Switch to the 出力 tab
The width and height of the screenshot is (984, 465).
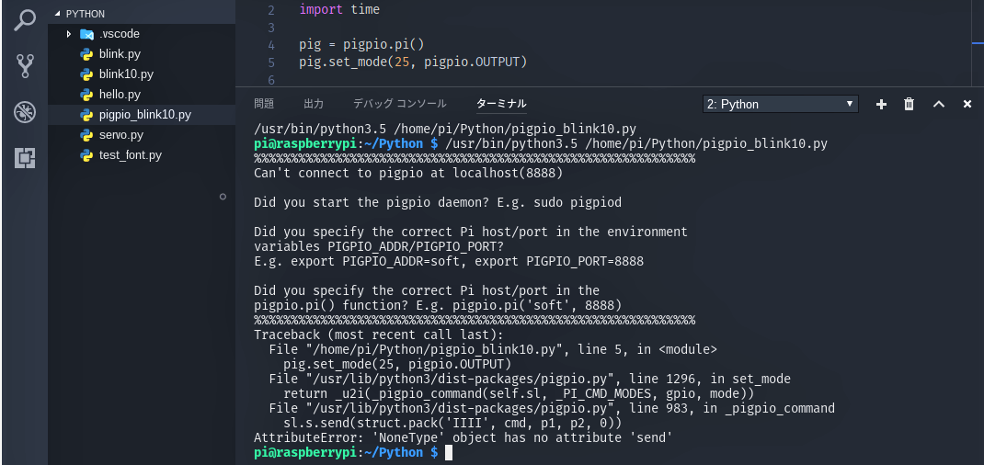314,104
